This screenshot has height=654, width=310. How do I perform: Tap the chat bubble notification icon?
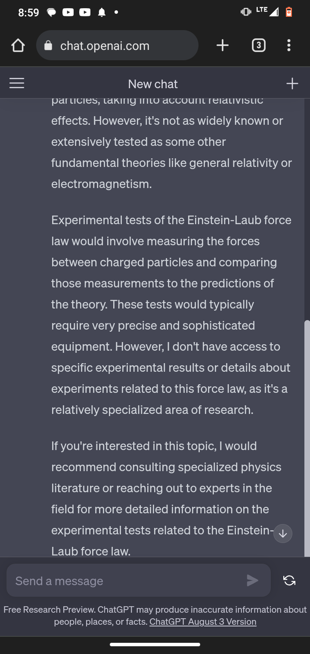pos(51,12)
